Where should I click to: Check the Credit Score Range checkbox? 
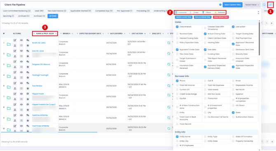177,94
